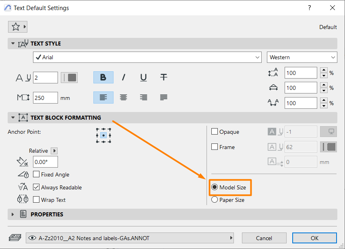Viewport: 345px width, 249px height.
Task: Toggle bold text formatting
Action: pyautogui.click(x=103, y=77)
